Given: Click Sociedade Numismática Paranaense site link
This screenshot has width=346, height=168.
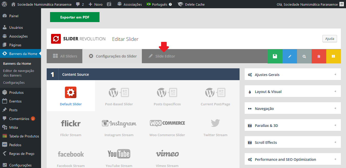Looking at the screenshot, I should point(42,4).
